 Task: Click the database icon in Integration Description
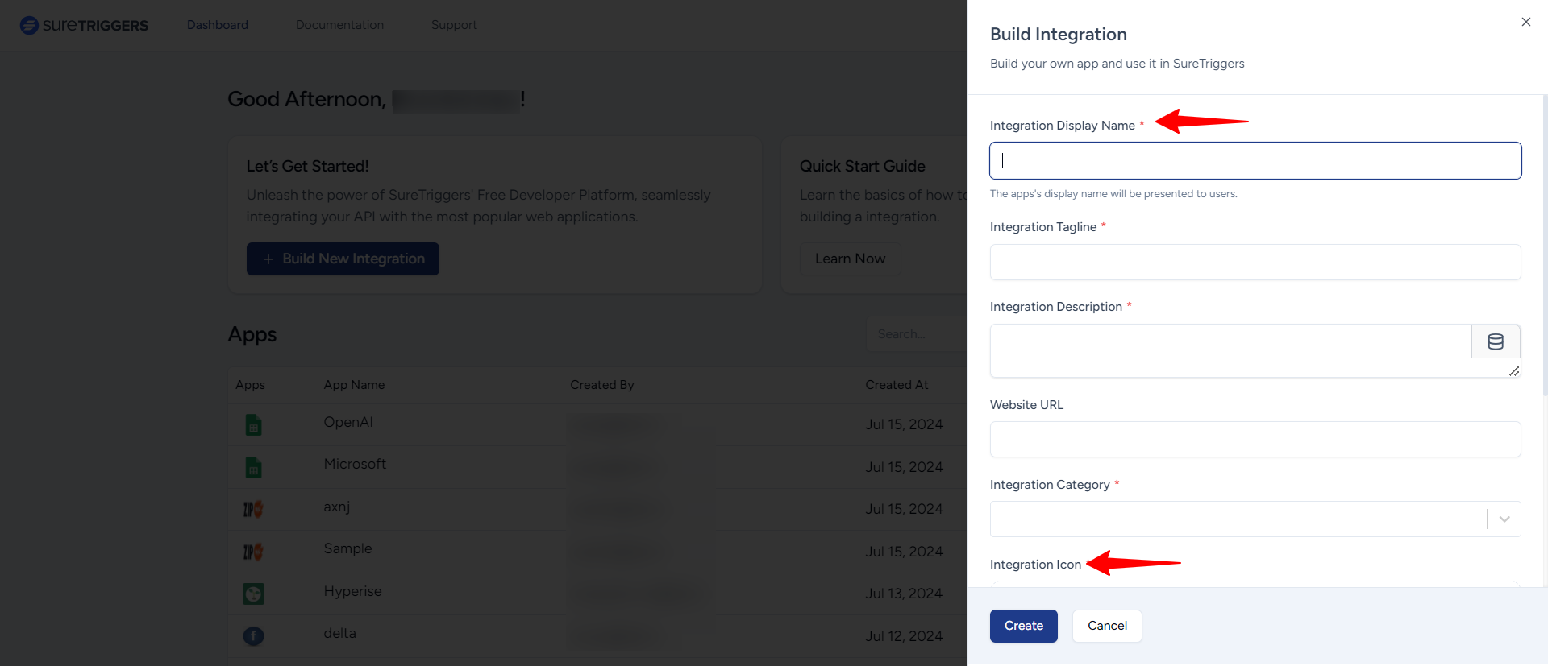pyautogui.click(x=1495, y=341)
